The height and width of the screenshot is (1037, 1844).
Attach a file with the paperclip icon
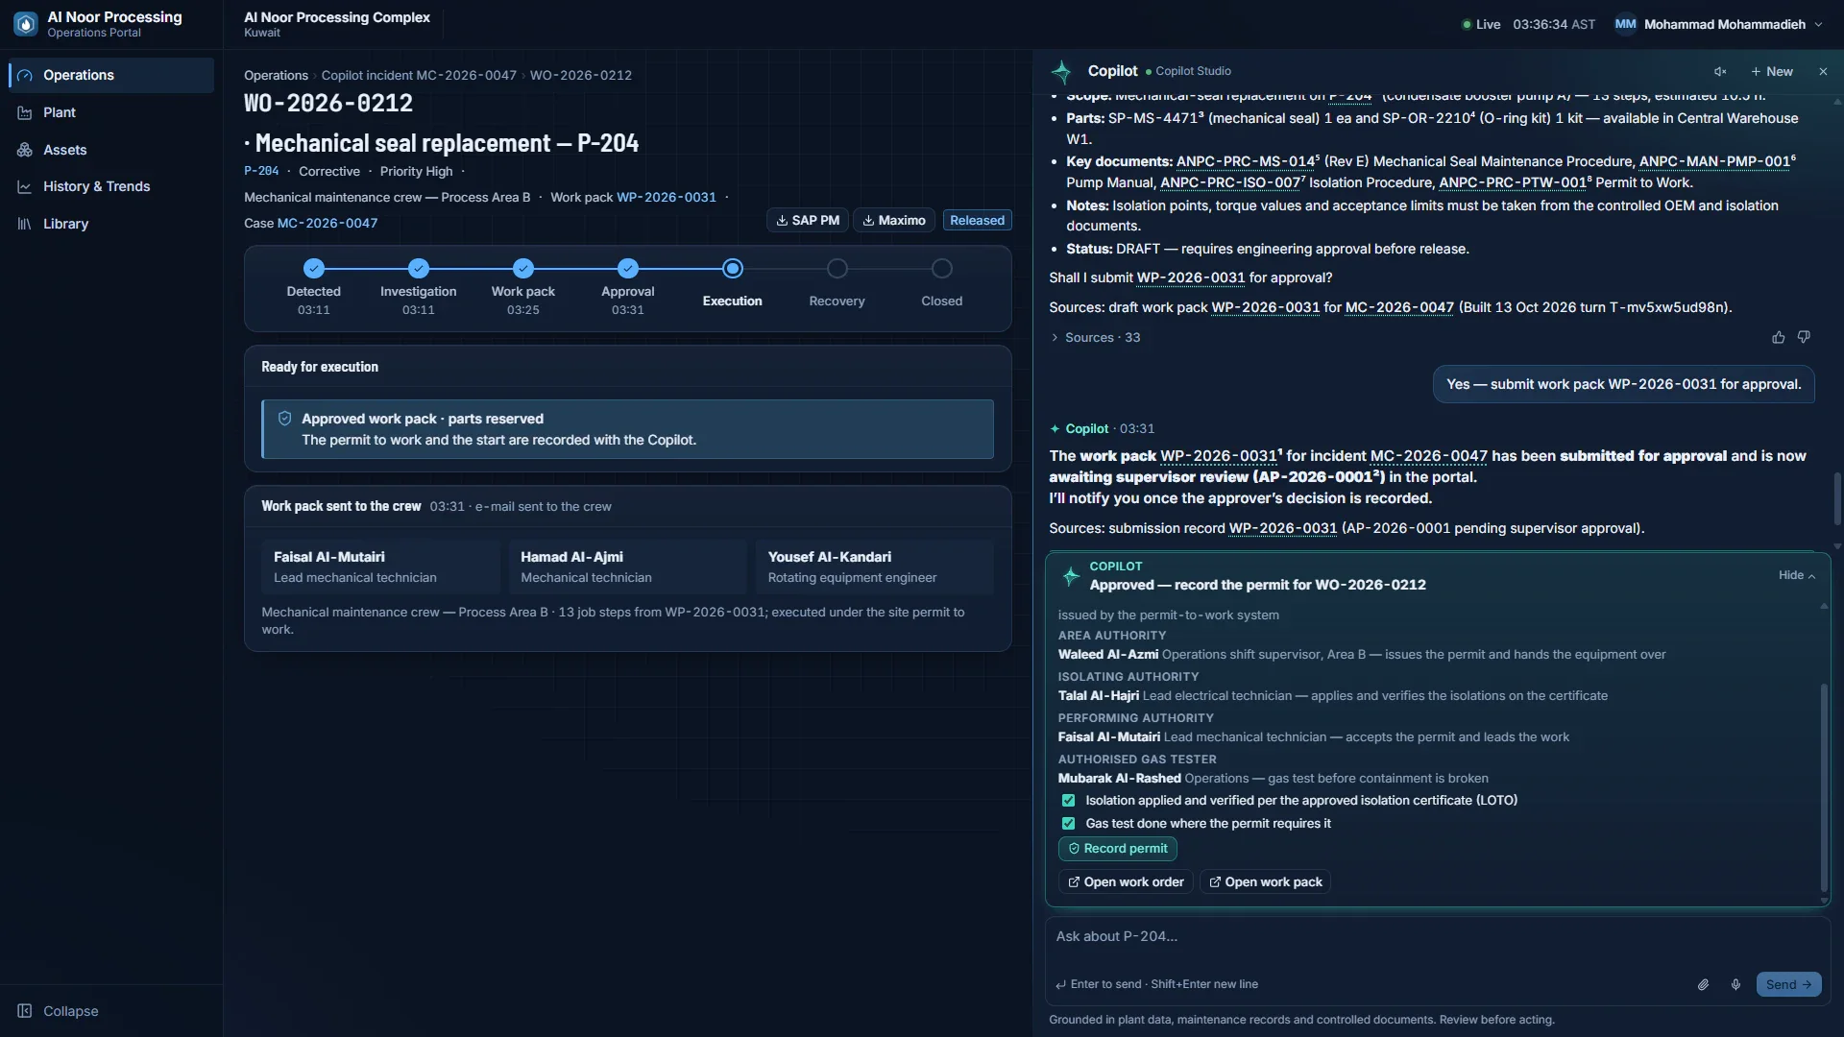(x=1703, y=984)
